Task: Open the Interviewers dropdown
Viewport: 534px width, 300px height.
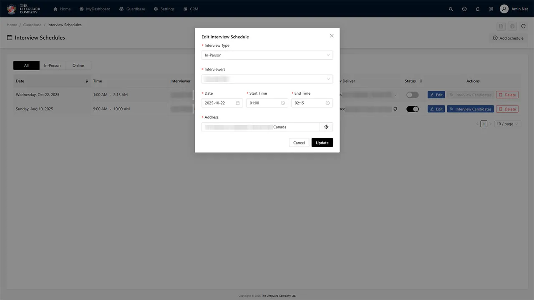Action: (x=267, y=79)
